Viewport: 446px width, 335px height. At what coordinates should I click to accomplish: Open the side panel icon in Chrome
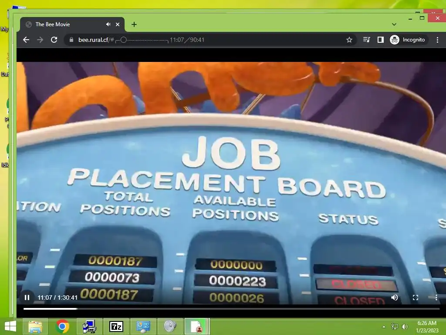tap(381, 40)
